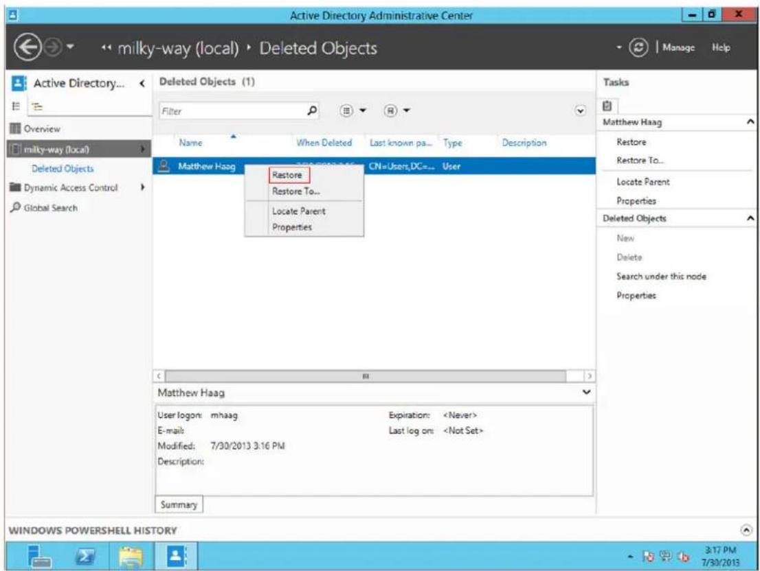The image size is (760, 571).
Task: Open Windows PowerShell from the taskbar
Action: 86,556
